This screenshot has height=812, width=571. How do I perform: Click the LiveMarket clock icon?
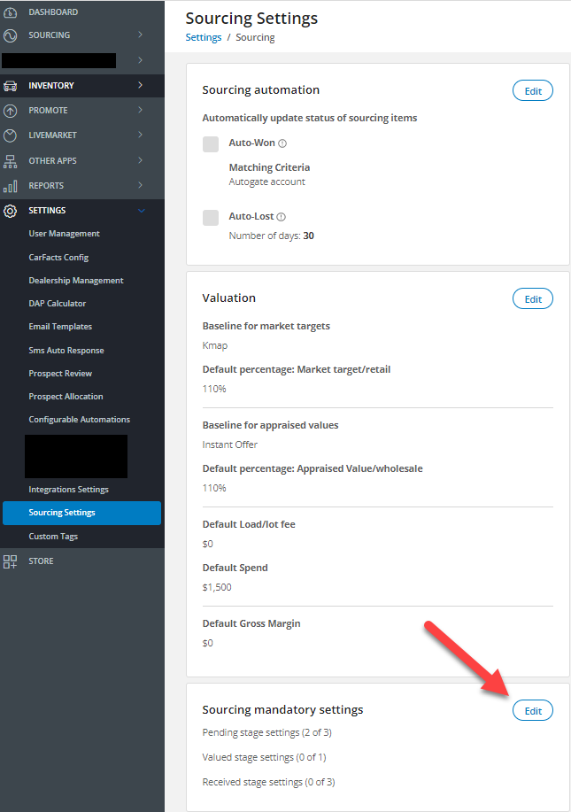click(x=11, y=135)
